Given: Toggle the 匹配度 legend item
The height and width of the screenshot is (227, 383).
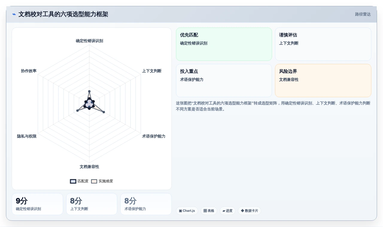Looking at the screenshot, I should [x=79, y=181].
